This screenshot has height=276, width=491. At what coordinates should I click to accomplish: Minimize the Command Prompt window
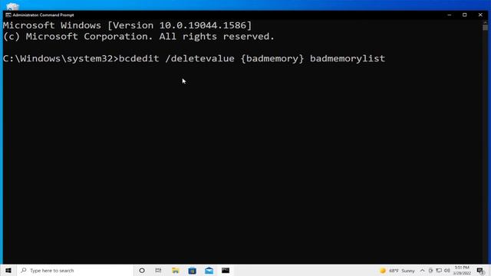tap(450, 15)
